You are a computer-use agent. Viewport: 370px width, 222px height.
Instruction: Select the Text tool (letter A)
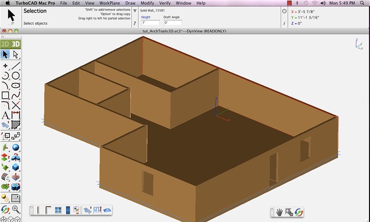coord(5,115)
